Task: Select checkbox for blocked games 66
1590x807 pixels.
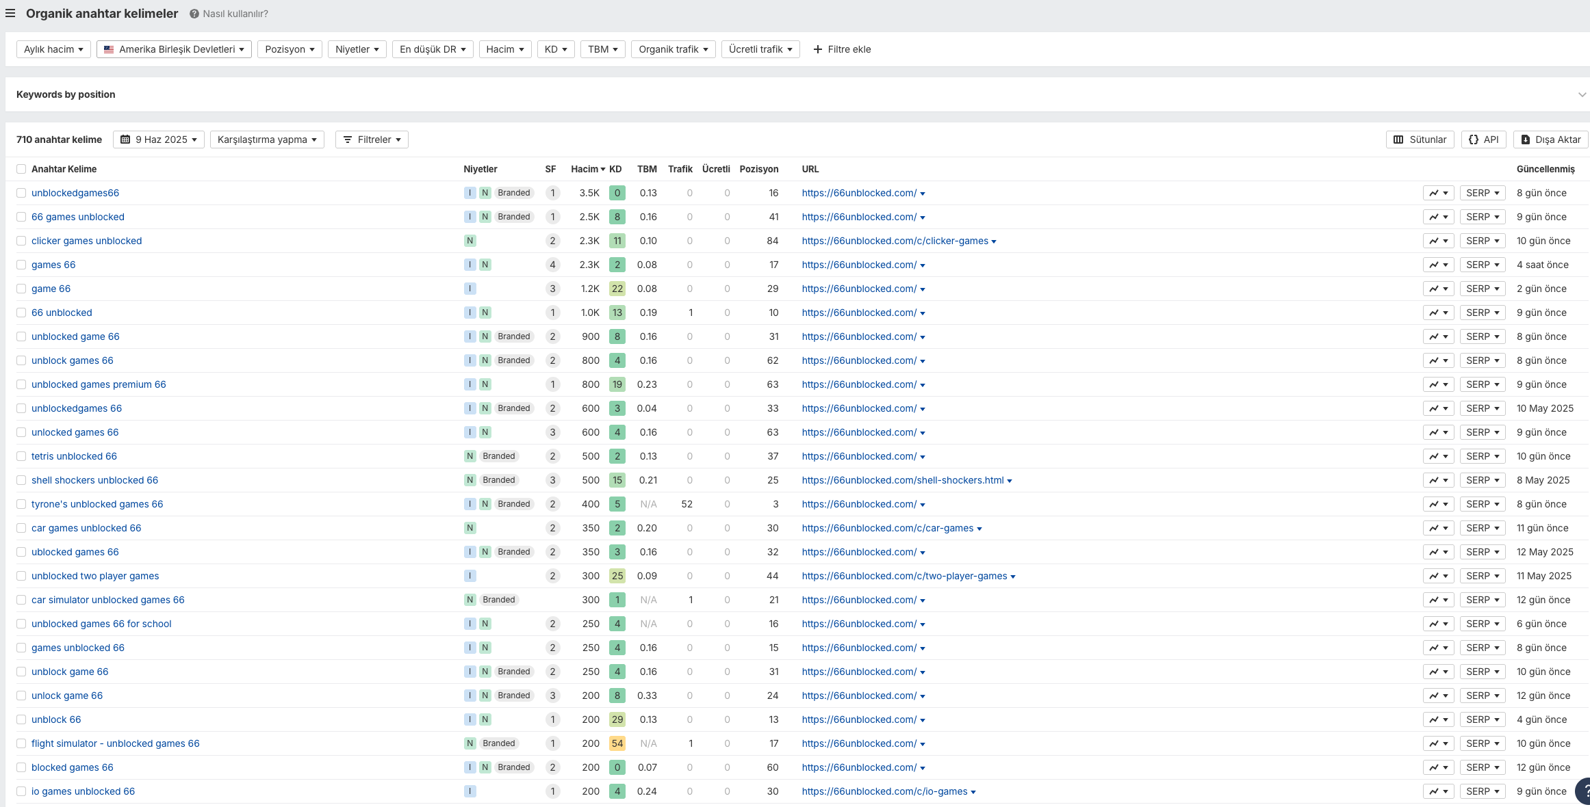Action: (21, 767)
